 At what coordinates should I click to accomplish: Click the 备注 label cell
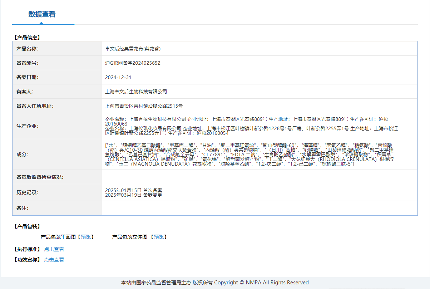pyautogui.click(x=57, y=208)
